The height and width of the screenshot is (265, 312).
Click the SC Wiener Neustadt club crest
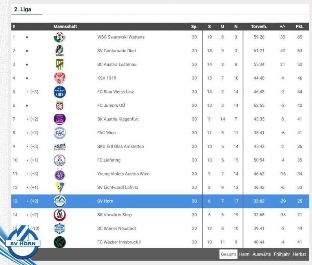pos(60,228)
